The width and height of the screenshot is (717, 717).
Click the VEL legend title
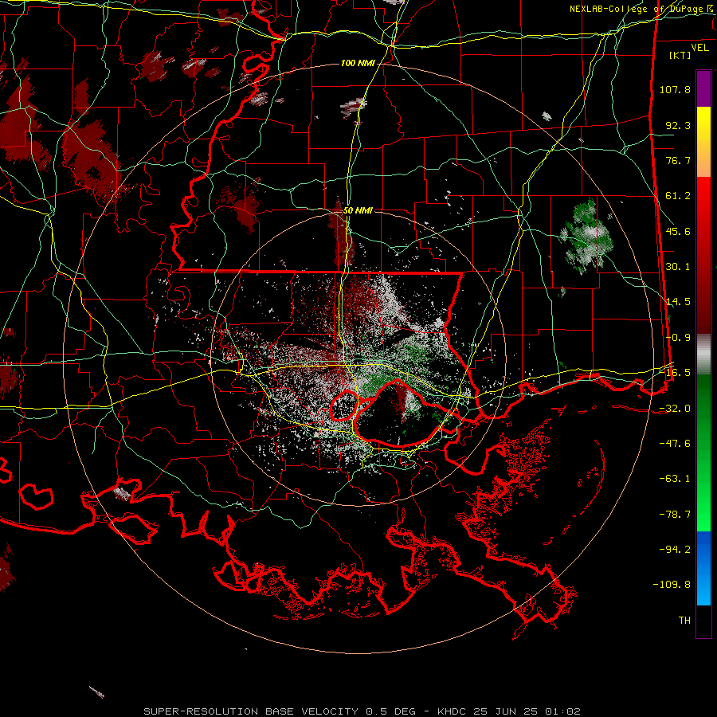click(700, 48)
